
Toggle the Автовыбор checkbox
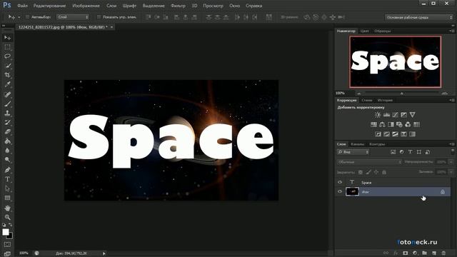tap(27, 17)
